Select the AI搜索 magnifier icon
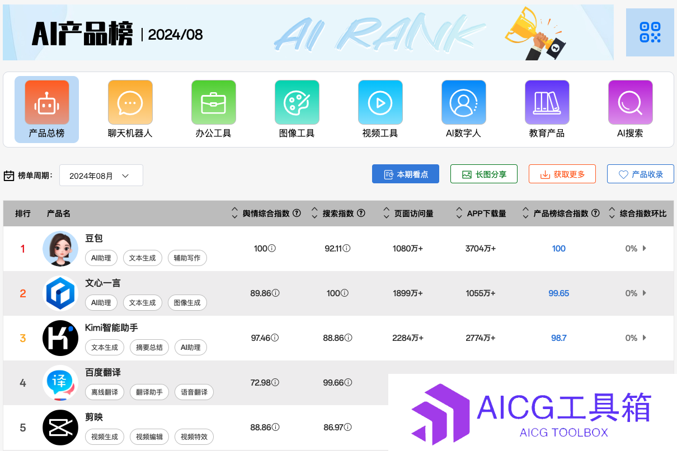 click(631, 102)
